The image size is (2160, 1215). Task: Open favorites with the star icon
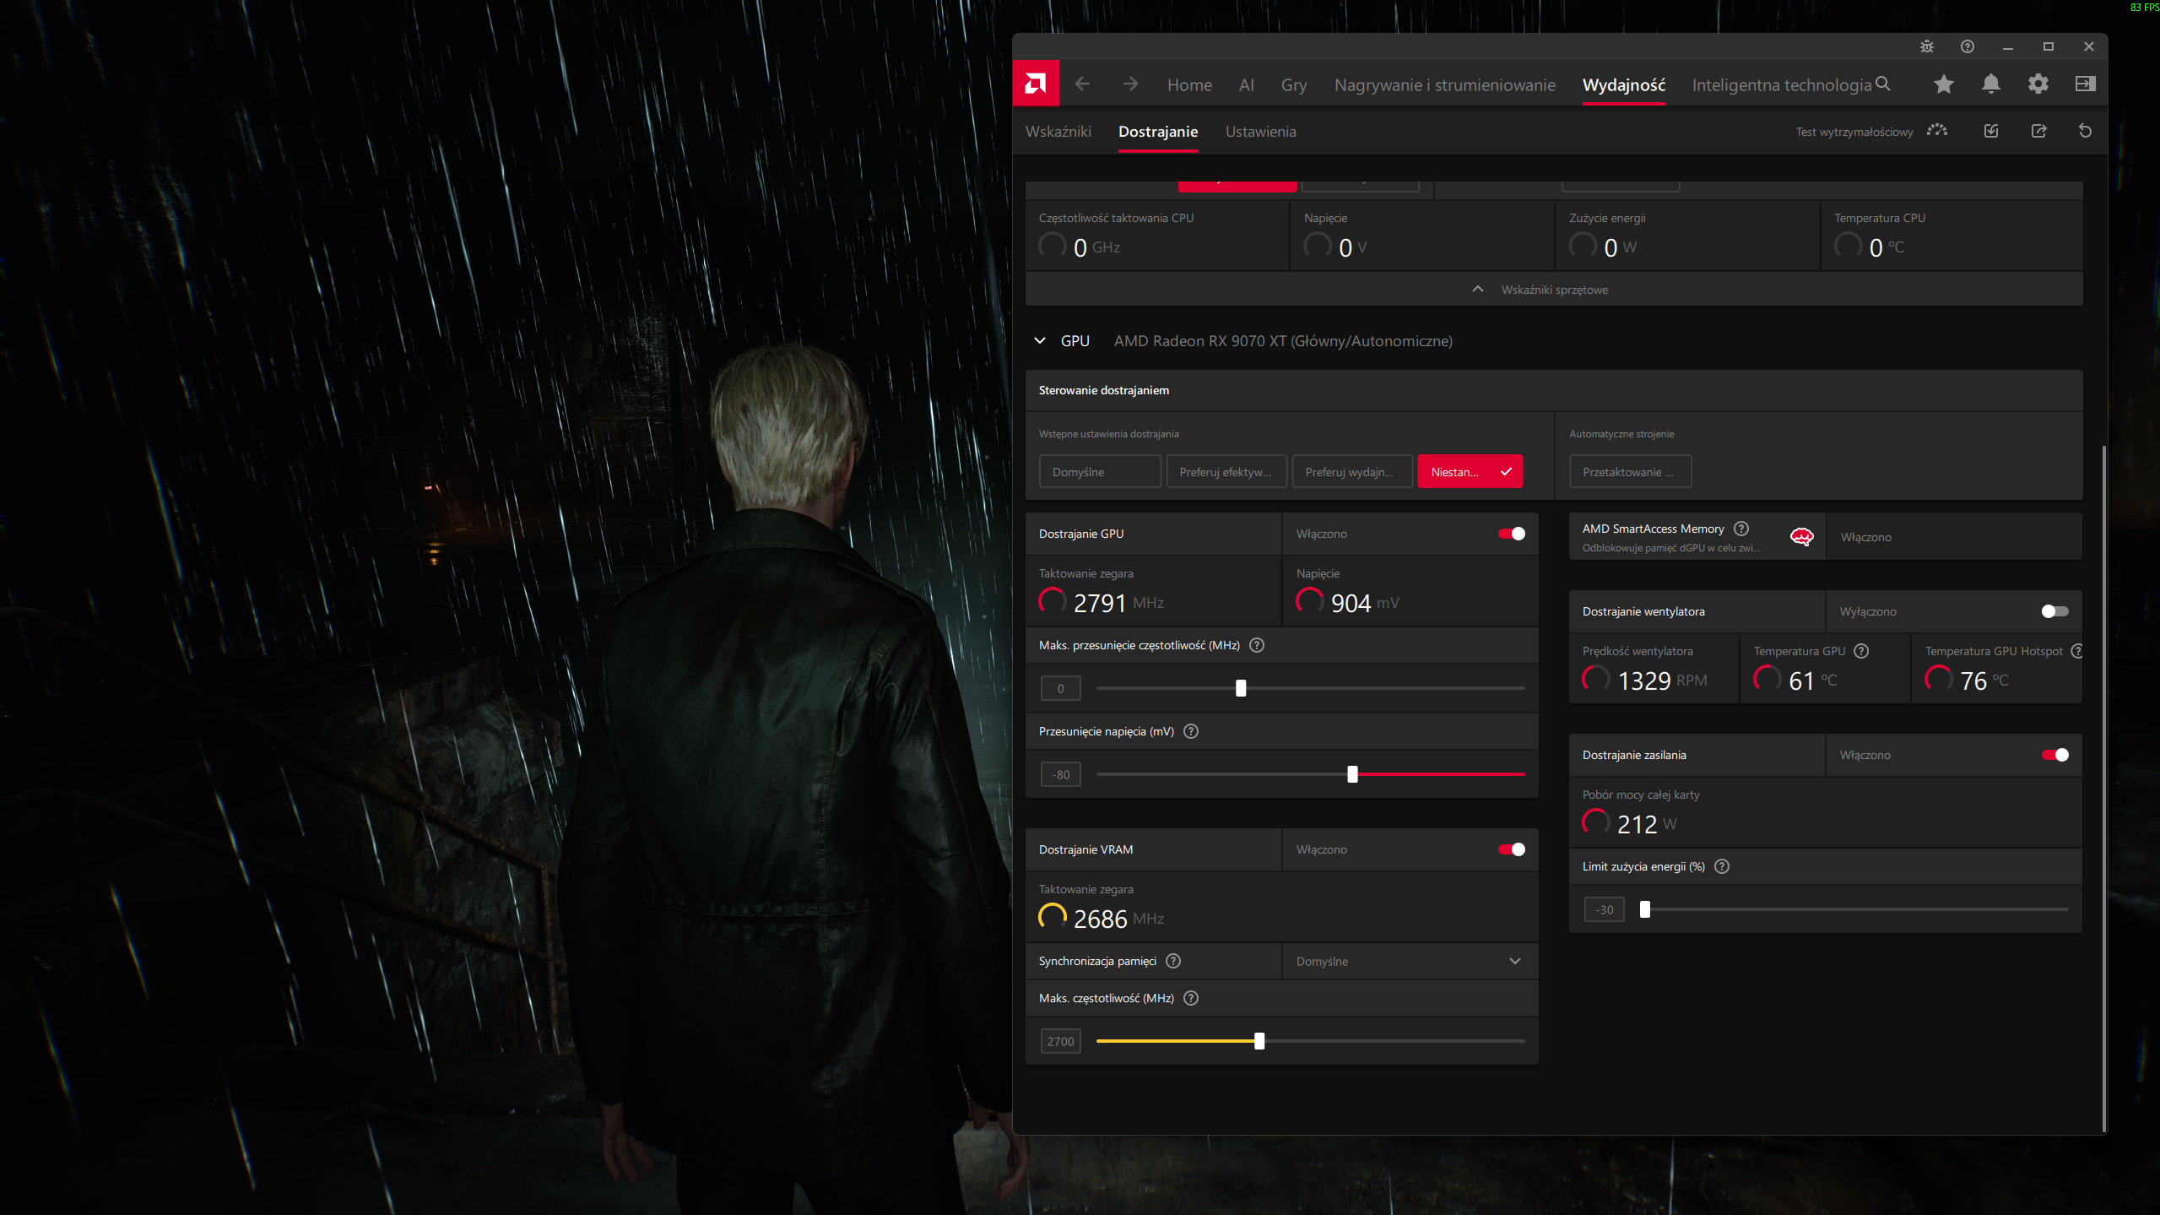coord(1944,84)
